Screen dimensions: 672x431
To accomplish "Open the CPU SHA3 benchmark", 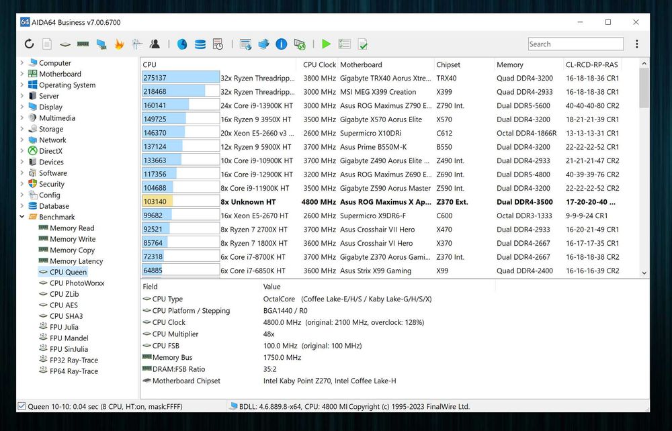I will 66,316.
